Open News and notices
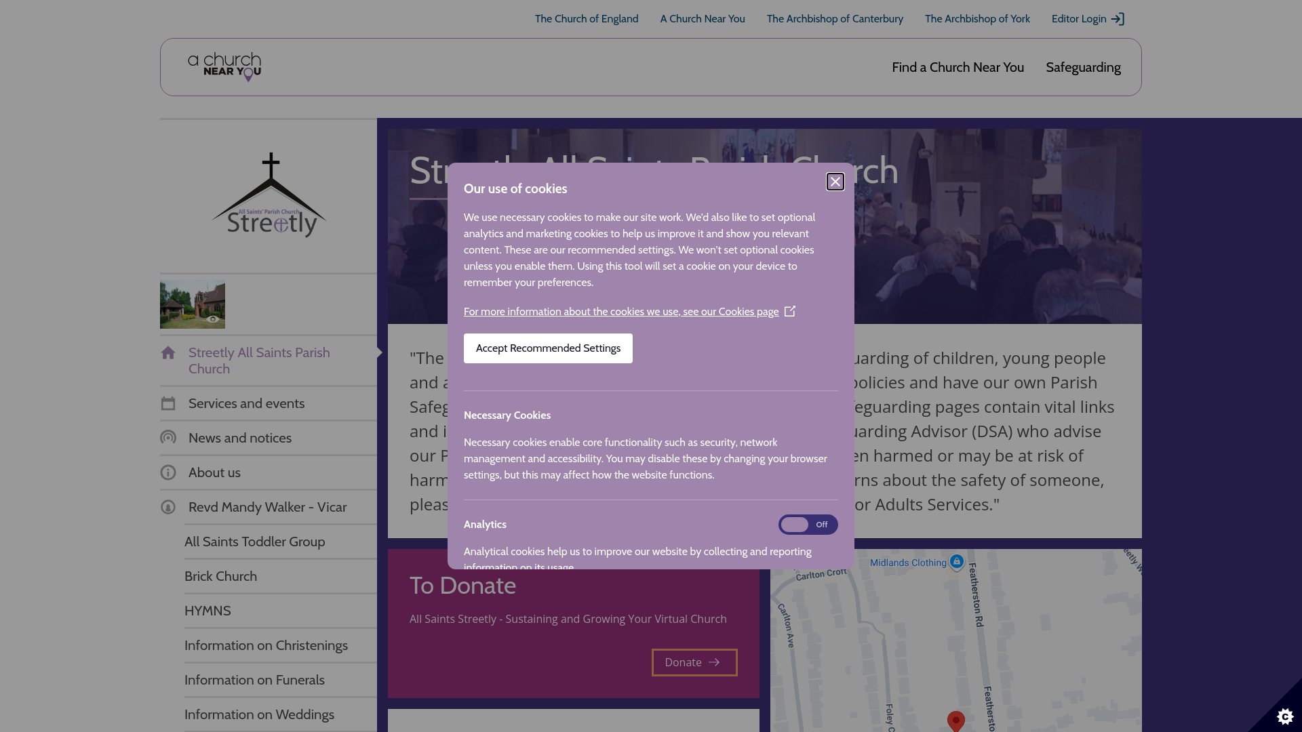The image size is (1302, 732). click(x=240, y=438)
